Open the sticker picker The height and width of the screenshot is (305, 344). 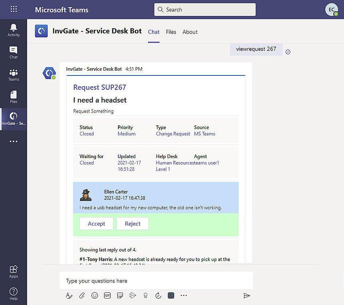[x=120, y=295]
